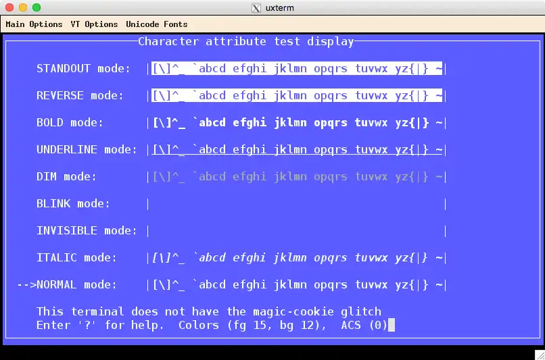The width and height of the screenshot is (545, 360).
Task: Click the 'UNDERLINE mode:' label
Action: 87,150
